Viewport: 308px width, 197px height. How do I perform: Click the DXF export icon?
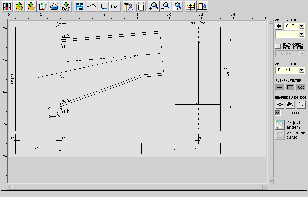pyautogui.click(x=66, y=6)
